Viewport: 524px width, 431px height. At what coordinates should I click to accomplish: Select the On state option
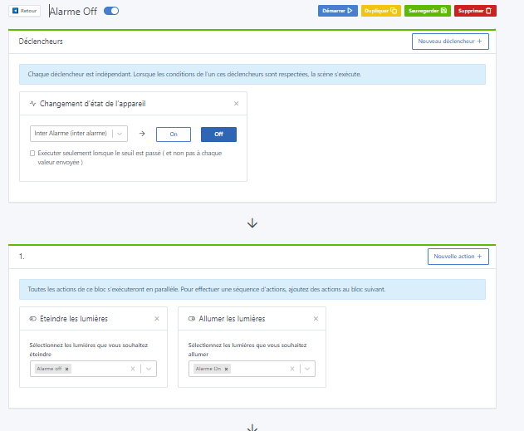pyautogui.click(x=174, y=134)
